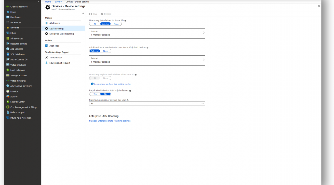Enable Require Multi-Factor Auth with Yes
The height and width of the screenshot is (185, 334).
pyautogui.click(x=95, y=94)
